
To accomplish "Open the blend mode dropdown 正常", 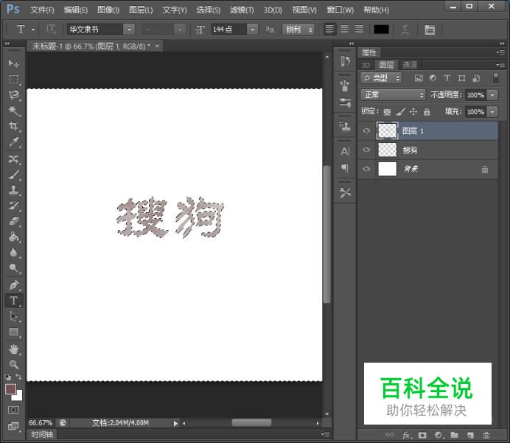I will (393, 94).
